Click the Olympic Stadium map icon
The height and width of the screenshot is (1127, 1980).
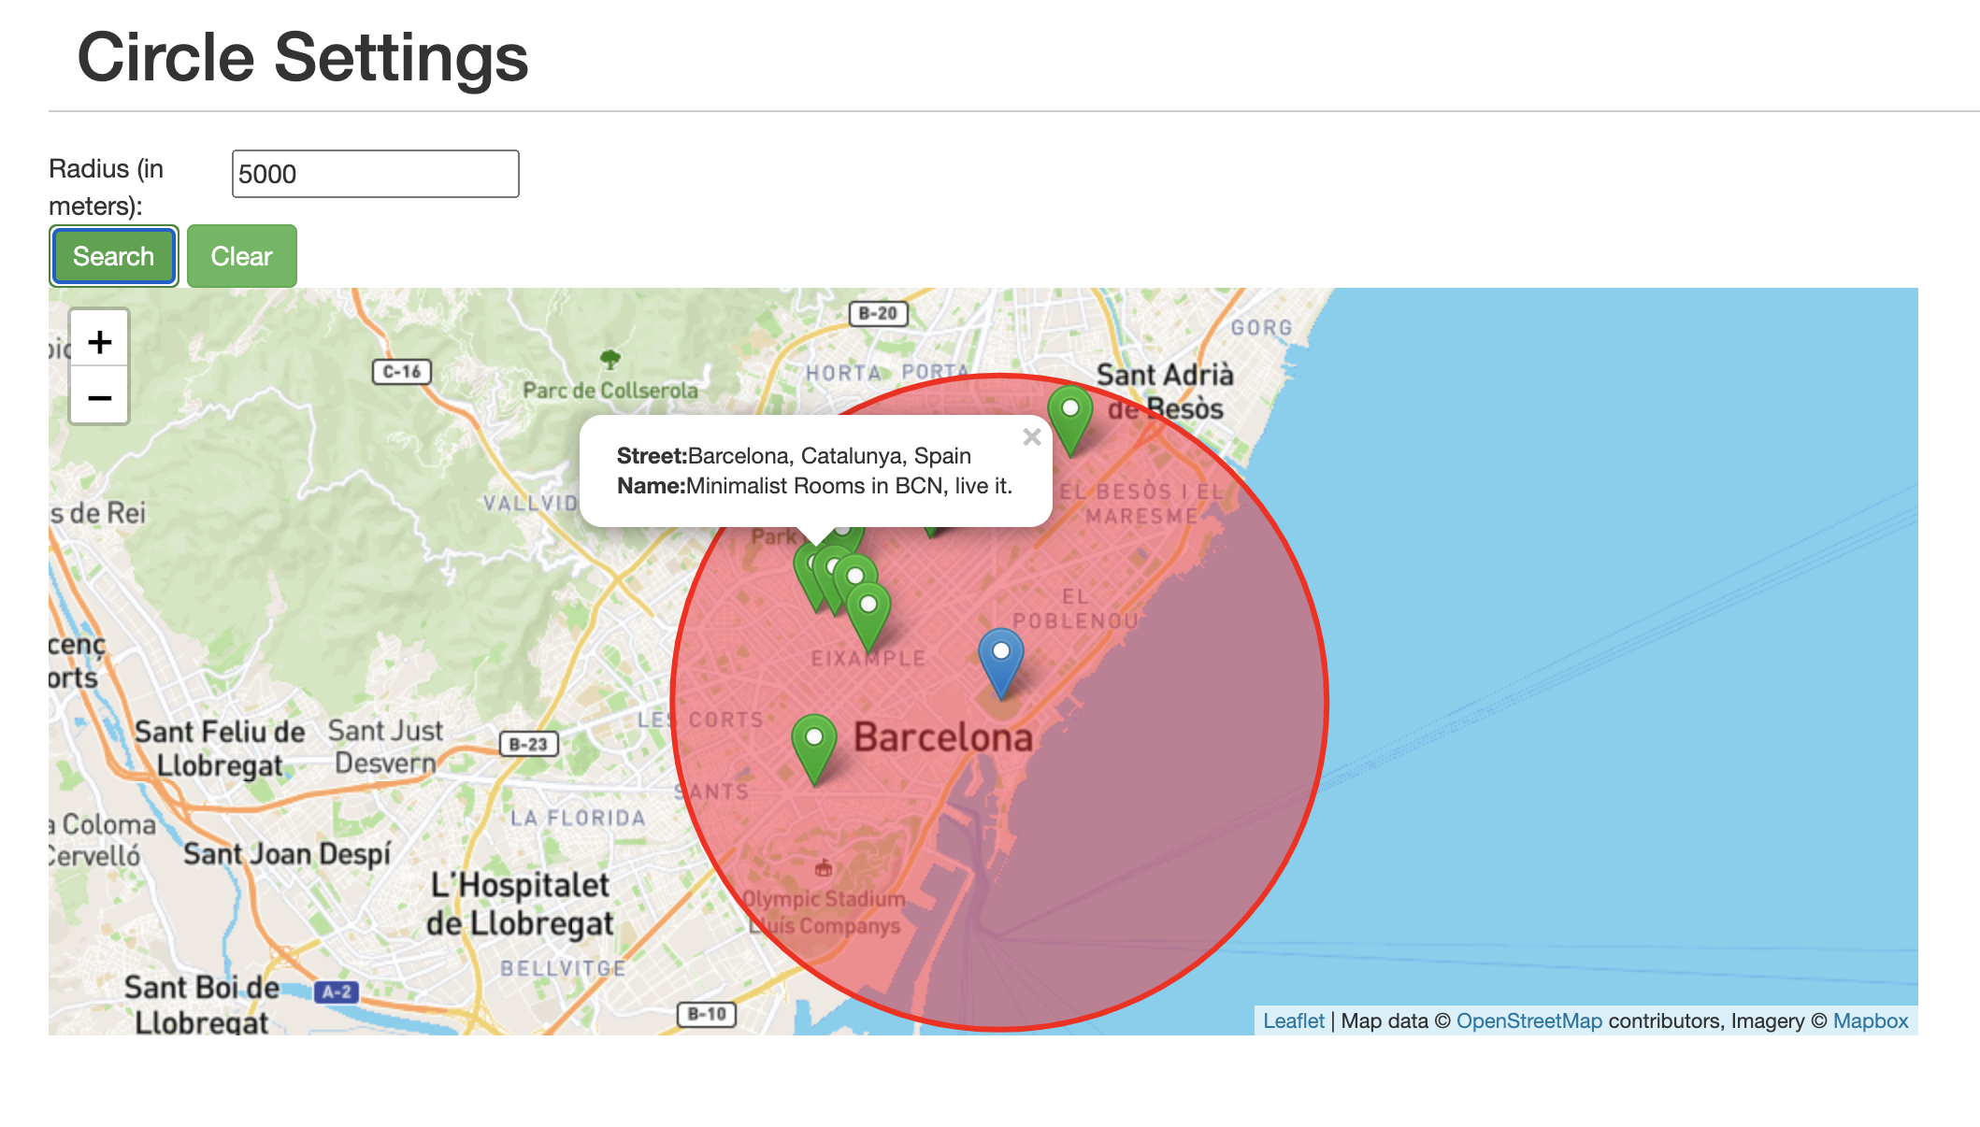tap(823, 868)
